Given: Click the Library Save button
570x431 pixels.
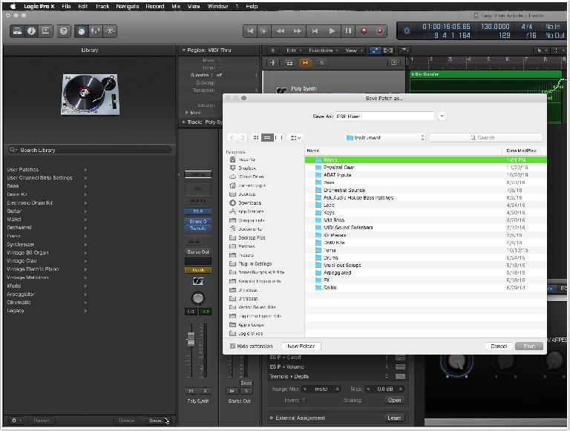Looking at the screenshot, I should pyautogui.click(x=155, y=420).
